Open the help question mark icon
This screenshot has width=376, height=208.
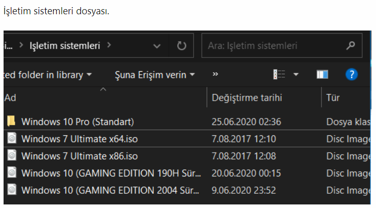pyautogui.click(x=351, y=75)
